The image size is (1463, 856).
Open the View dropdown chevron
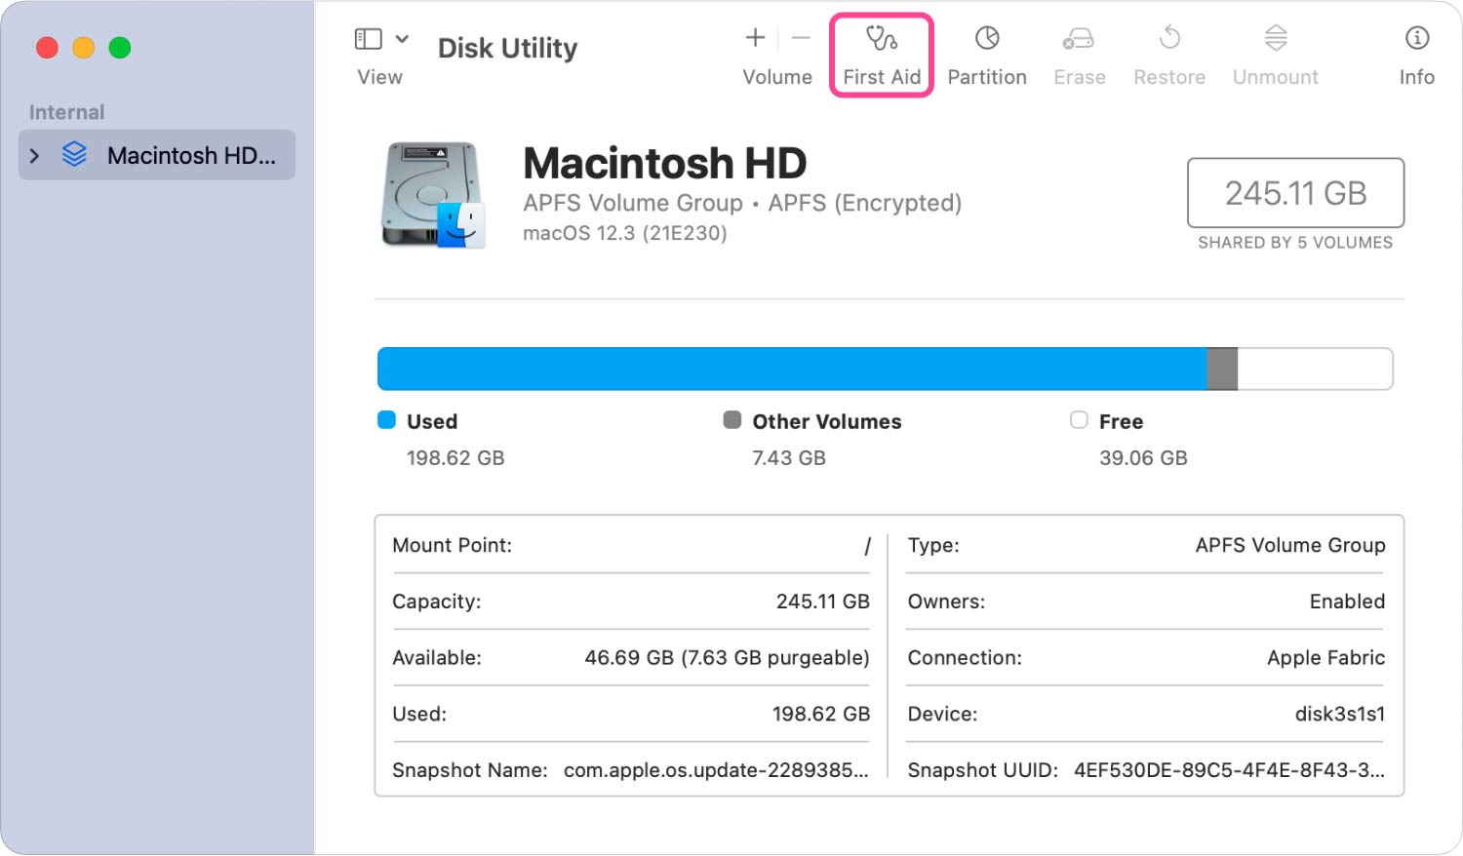[402, 39]
